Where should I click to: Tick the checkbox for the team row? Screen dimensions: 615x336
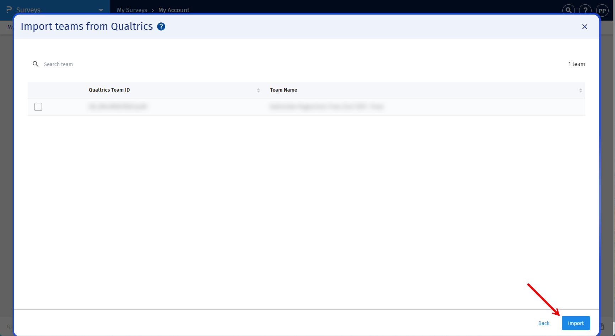(38, 107)
